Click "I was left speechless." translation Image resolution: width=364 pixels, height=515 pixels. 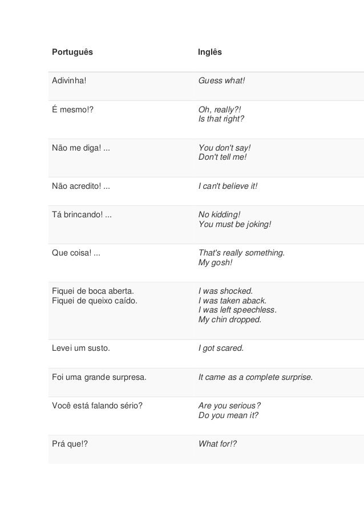pyautogui.click(x=237, y=310)
